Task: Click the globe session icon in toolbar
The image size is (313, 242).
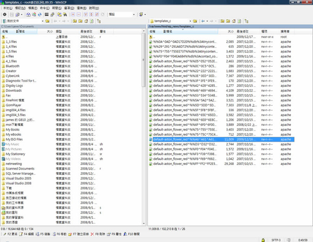Action: point(141,15)
